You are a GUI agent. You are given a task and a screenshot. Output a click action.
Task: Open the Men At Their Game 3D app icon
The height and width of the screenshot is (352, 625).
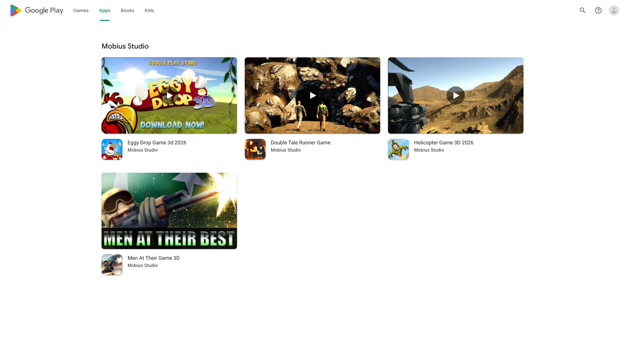[112, 265]
